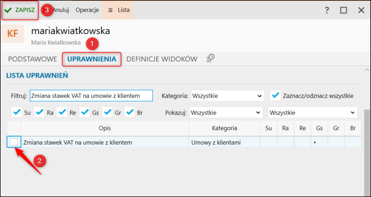The width and height of the screenshot is (371, 197).
Task: Open the Pokazuj dropdown
Action: pos(226,112)
